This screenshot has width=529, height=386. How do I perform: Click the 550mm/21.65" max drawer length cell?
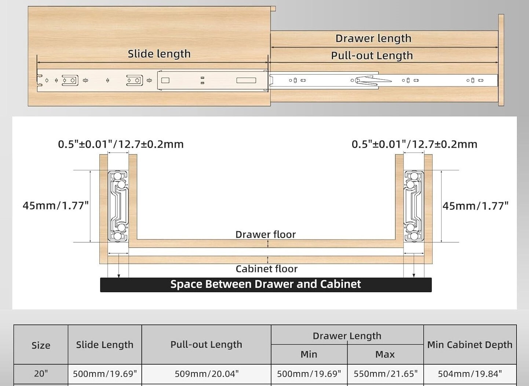pyautogui.click(x=386, y=374)
